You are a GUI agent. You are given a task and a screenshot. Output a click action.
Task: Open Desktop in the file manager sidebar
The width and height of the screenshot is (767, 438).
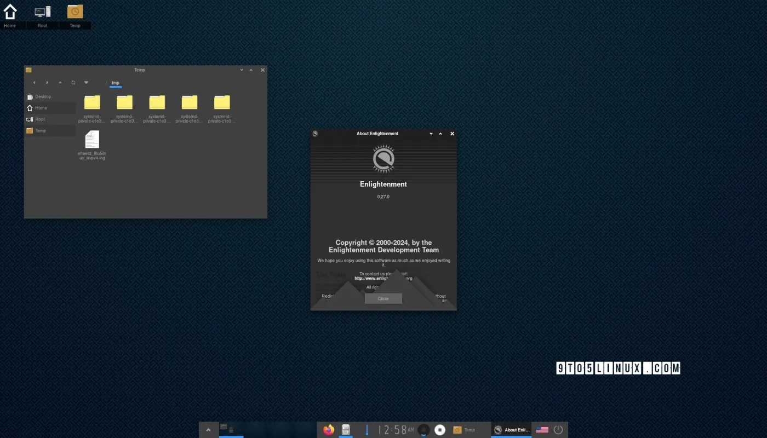tap(50, 96)
